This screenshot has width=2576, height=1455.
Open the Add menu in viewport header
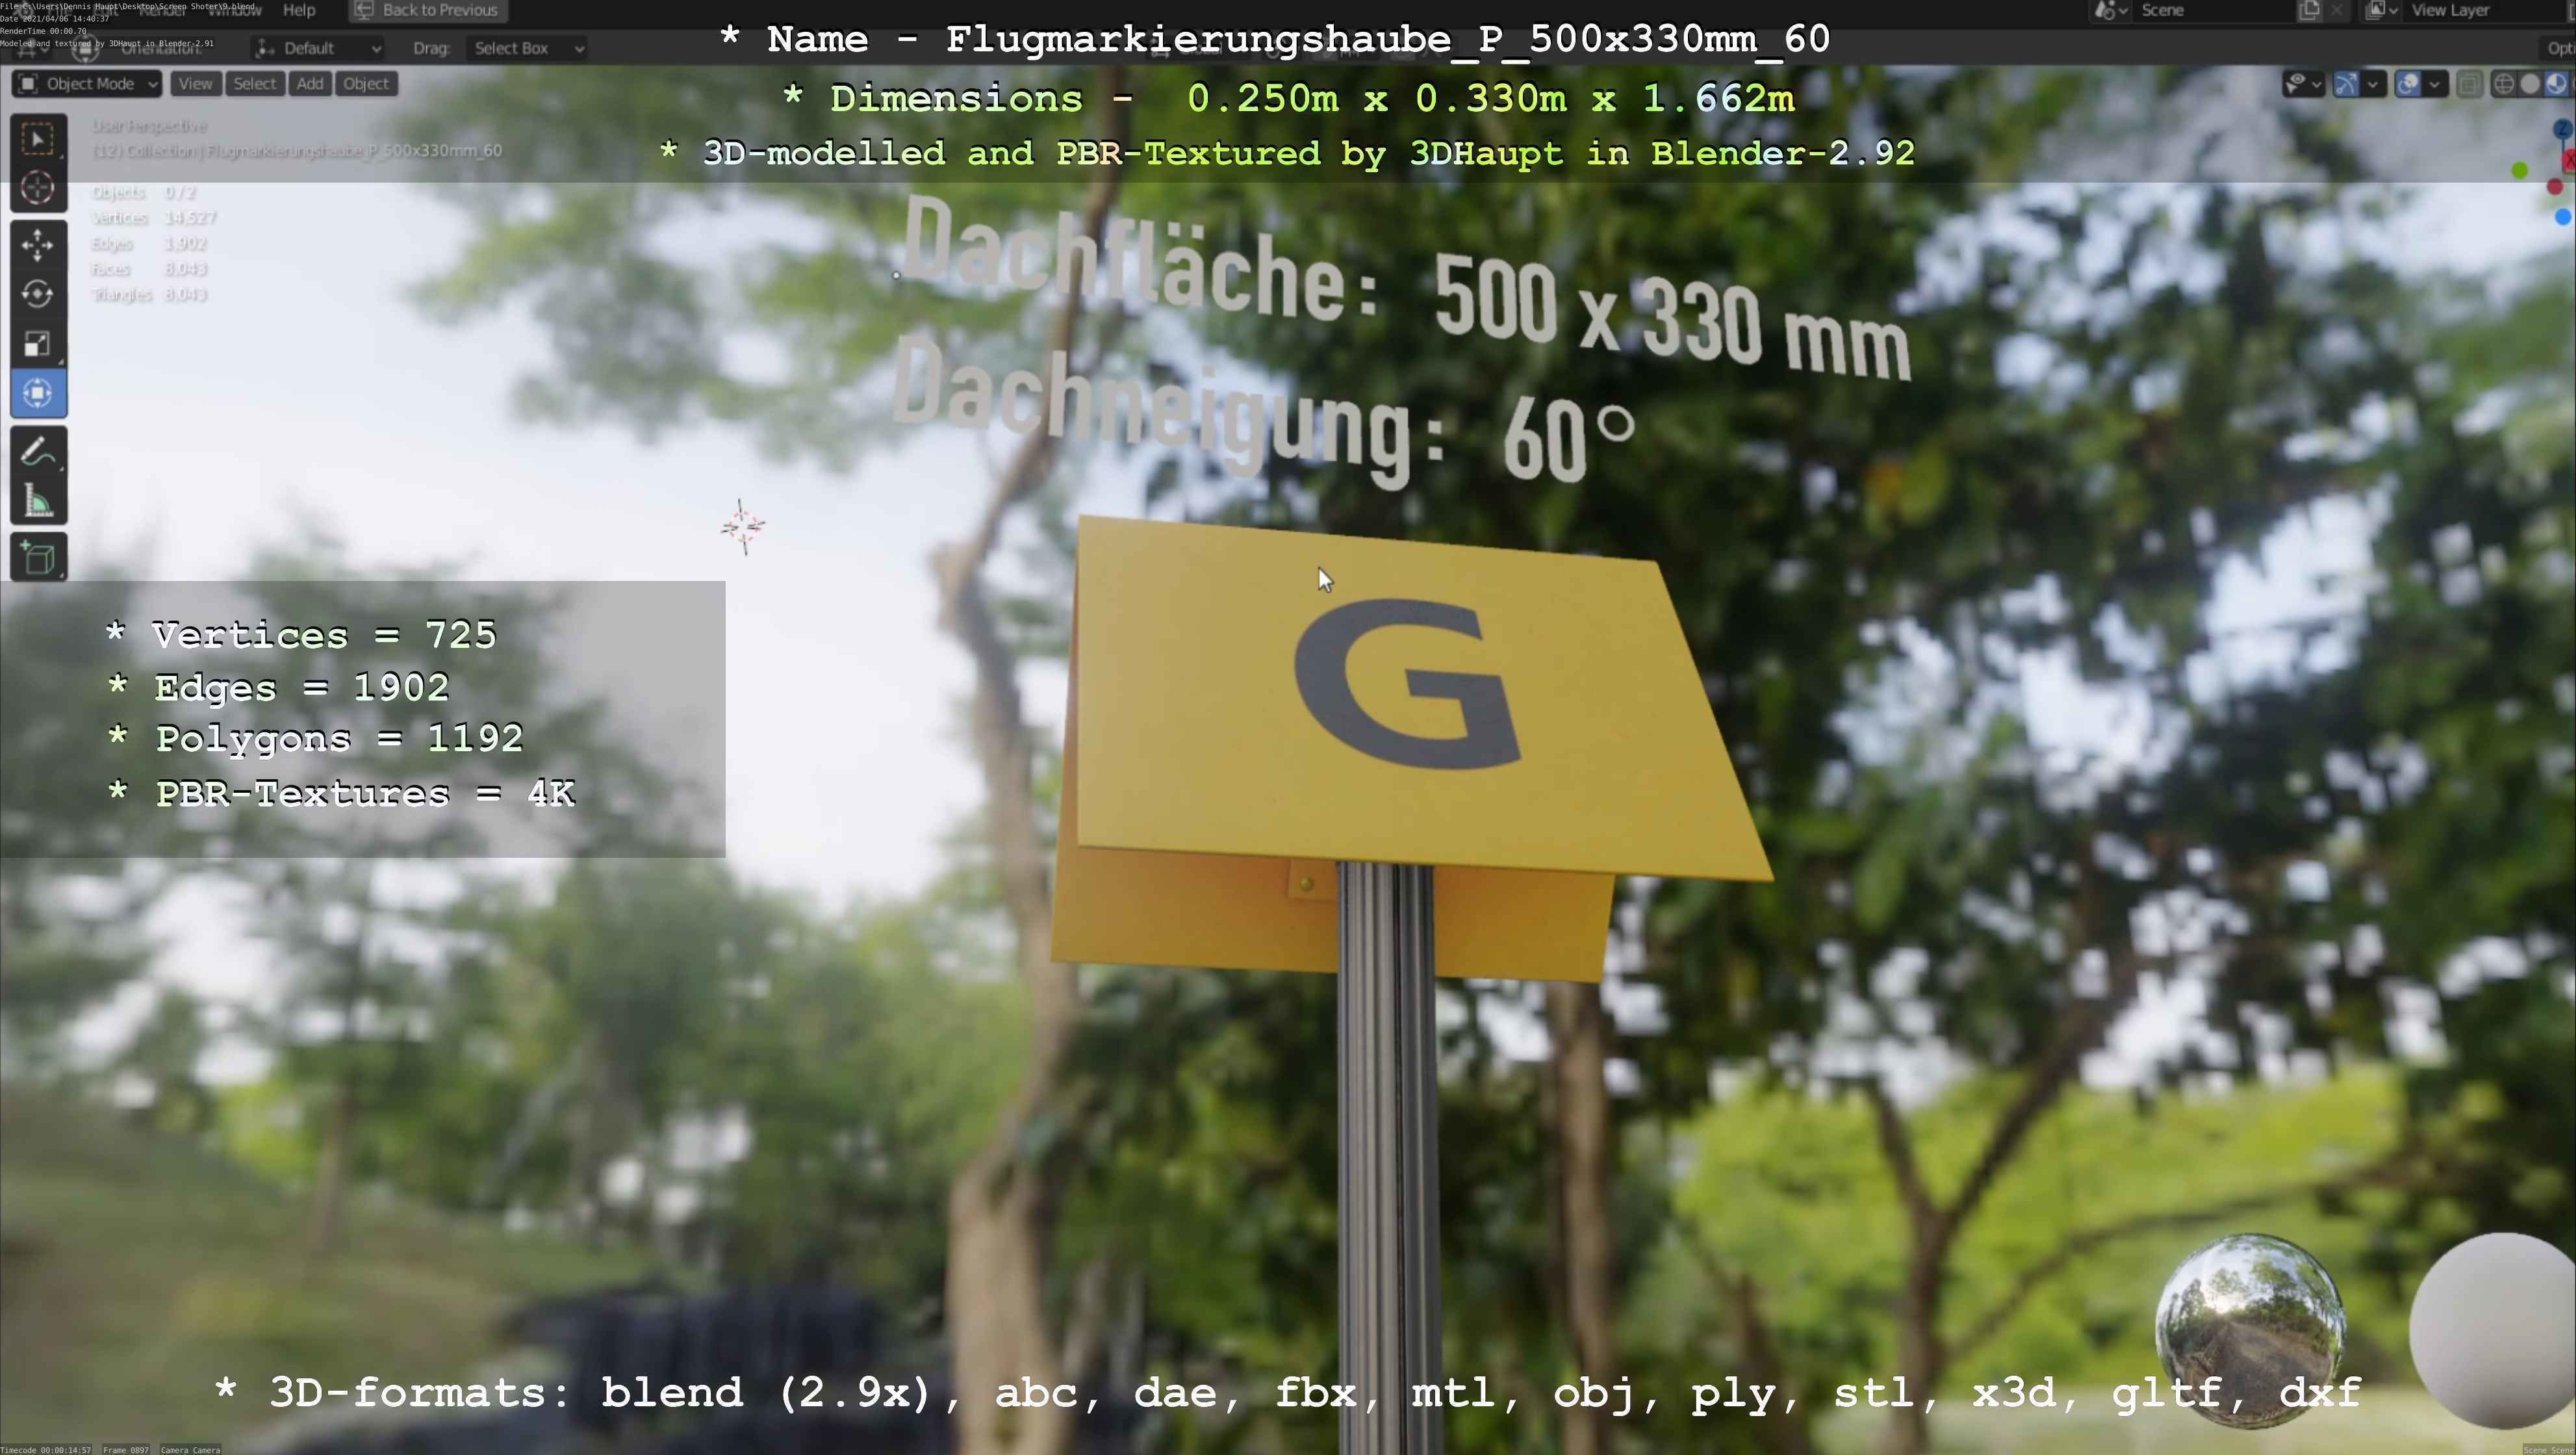pos(310,84)
